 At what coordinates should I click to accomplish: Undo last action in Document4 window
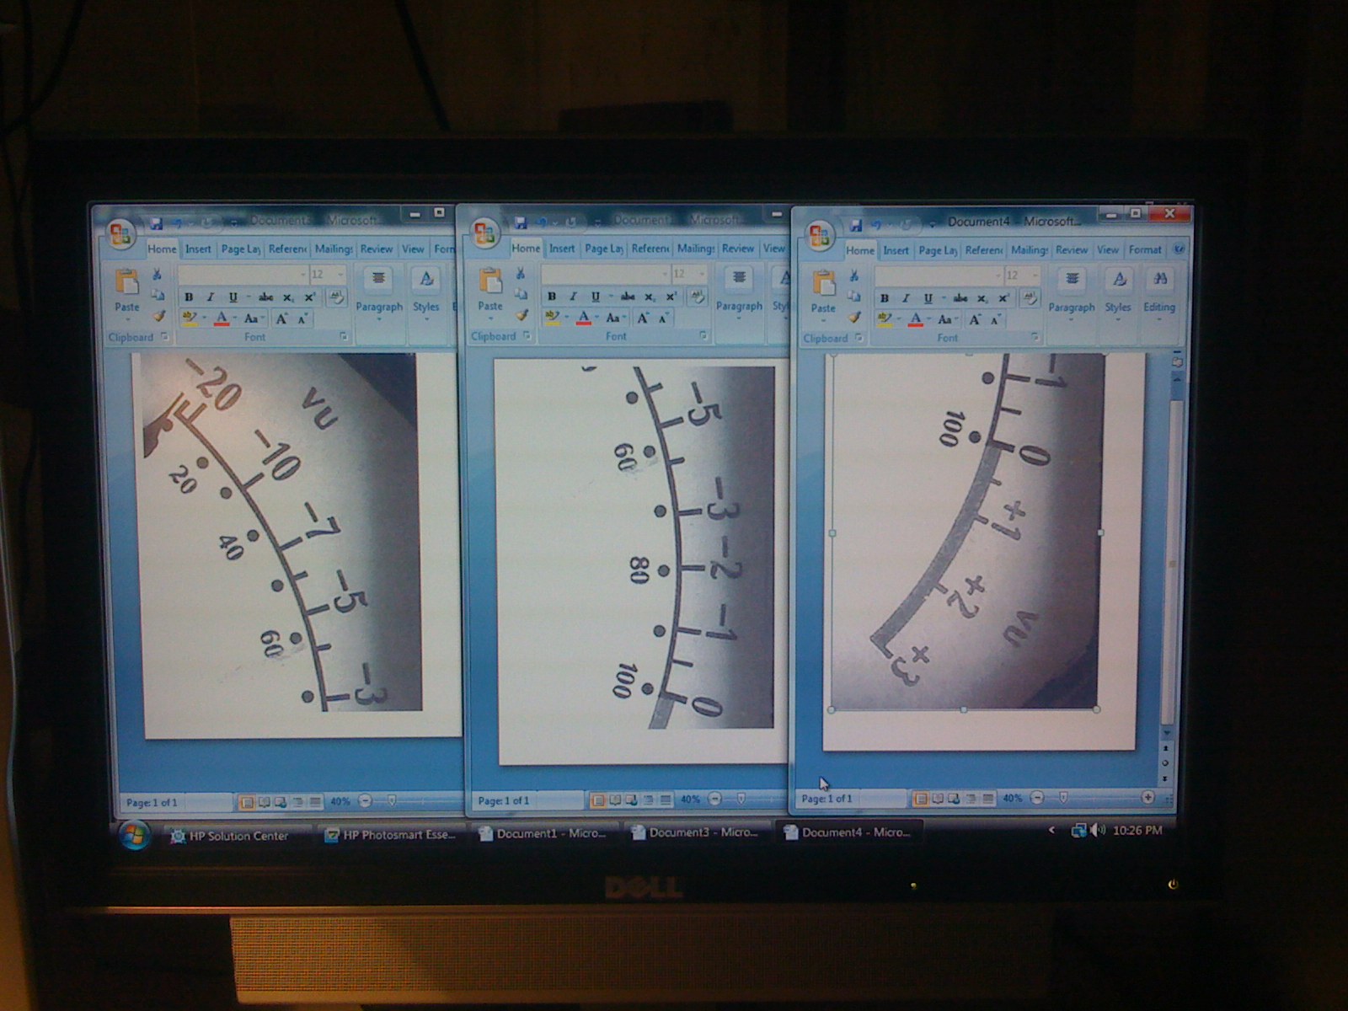878,225
